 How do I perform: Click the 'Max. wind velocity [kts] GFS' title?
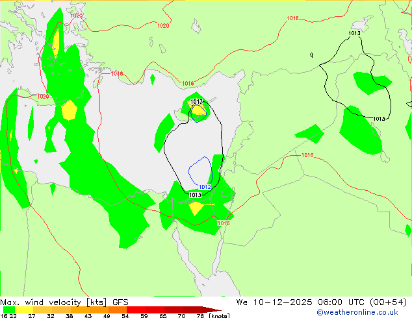coord(64,302)
